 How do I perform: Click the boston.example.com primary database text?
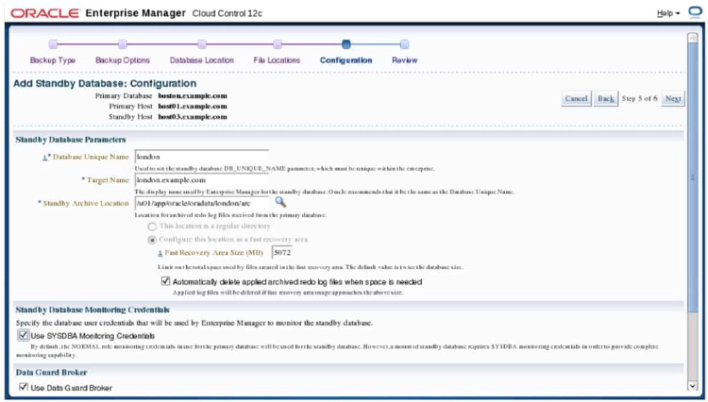193,95
